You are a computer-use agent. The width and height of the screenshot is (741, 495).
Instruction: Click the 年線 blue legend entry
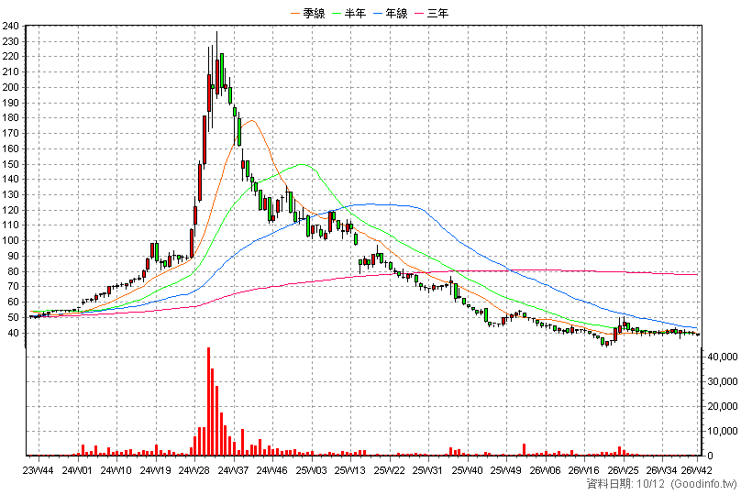click(391, 13)
